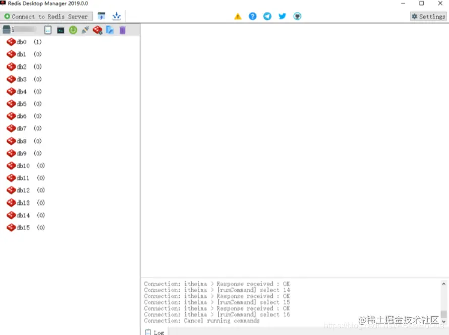Switch to the Log tab
Image resolution: width=449 pixels, height=335 pixels.
[155, 332]
